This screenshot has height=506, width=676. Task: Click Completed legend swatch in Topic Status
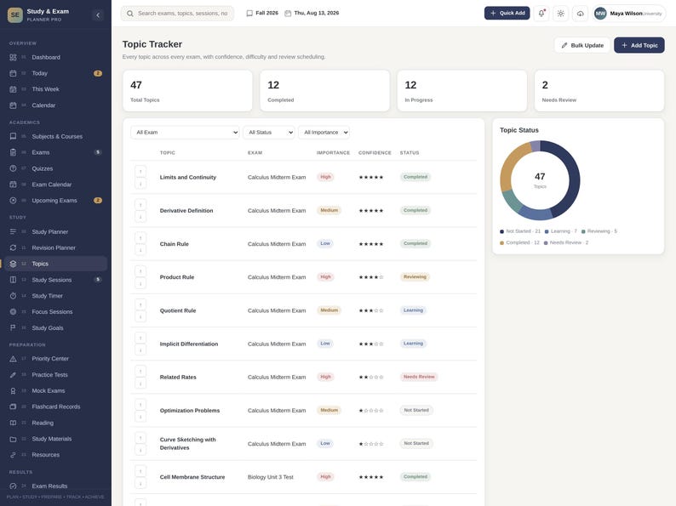(x=501, y=243)
